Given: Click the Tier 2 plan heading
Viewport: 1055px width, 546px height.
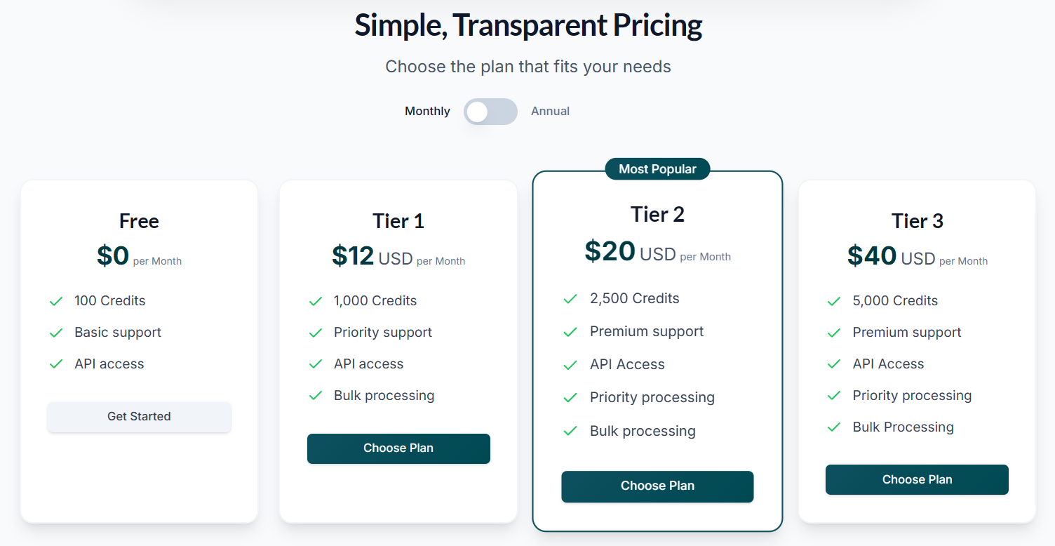Looking at the screenshot, I should point(657,214).
